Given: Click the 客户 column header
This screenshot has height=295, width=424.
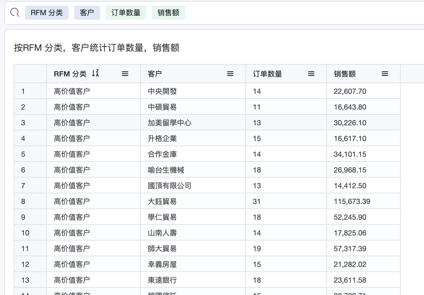Looking at the screenshot, I should tap(155, 74).
